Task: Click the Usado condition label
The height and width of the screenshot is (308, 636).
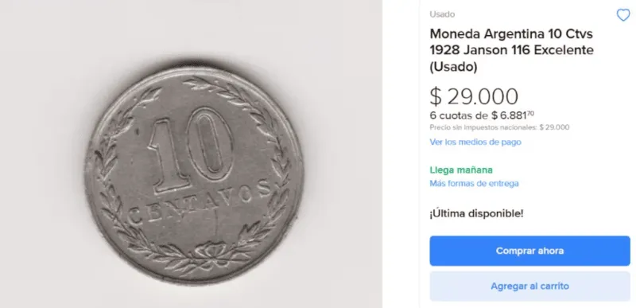Action: click(442, 14)
